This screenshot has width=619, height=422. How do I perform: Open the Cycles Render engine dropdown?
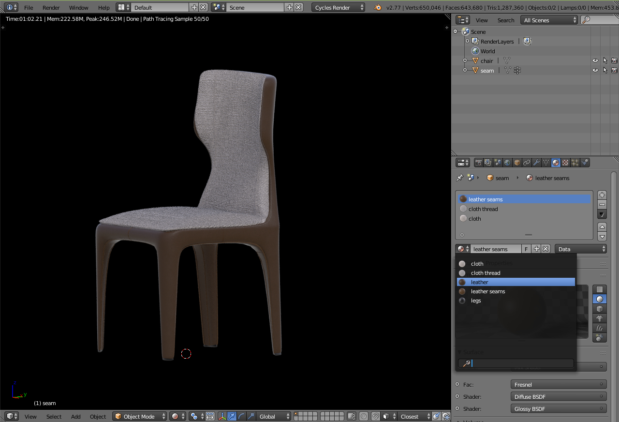pyautogui.click(x=338, y=7)
